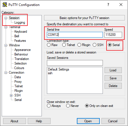Expand the SSH tree node
Viewport: 128px width, 126px height.
pos(11,95)
